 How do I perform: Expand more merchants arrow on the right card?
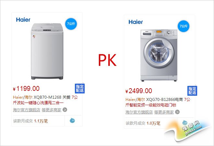click(x=177, y=112)
